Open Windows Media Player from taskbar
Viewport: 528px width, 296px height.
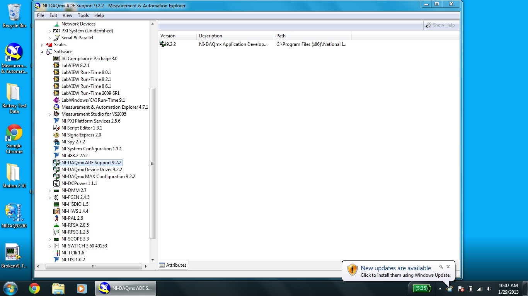tap(82, 288)
